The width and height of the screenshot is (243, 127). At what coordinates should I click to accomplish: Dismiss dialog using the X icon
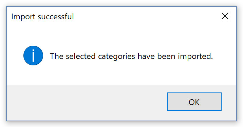pyautogui.click(x=225, y=16)
